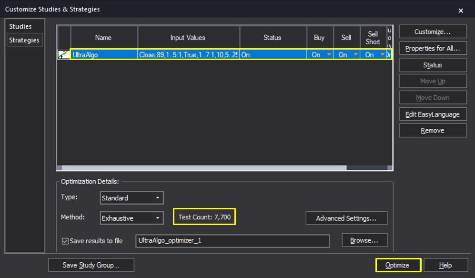This screenshot has width=475, height=278.
Task: Click the Name column header
Action: [x=104, y=38]
